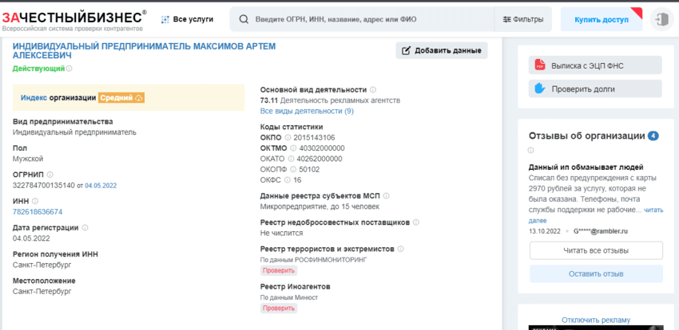Click the Выписка с ЭЦП ФНС button
Screen dimensions: 679x330
tap(595, 66)
